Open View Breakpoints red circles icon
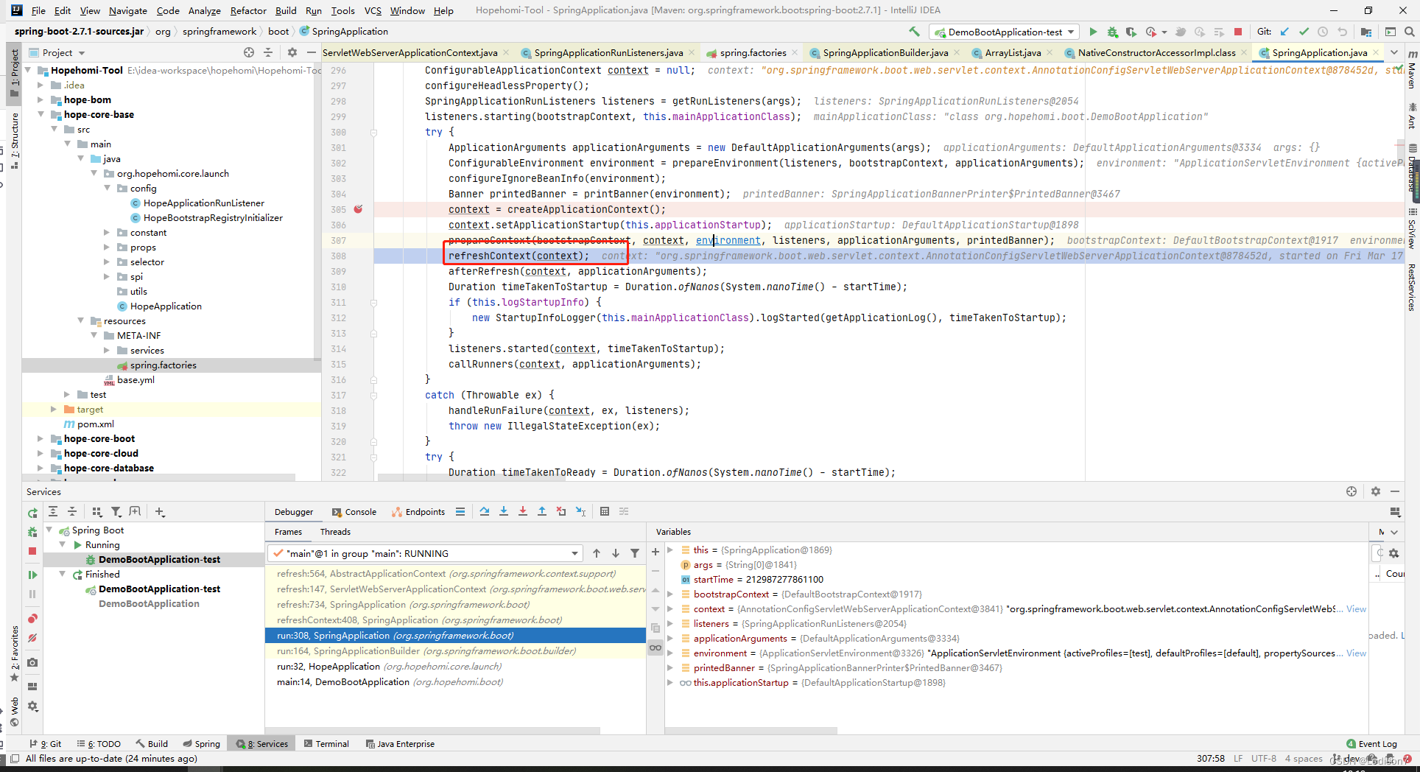This screenshot has height=772, width=1420. tap(32, 619)
